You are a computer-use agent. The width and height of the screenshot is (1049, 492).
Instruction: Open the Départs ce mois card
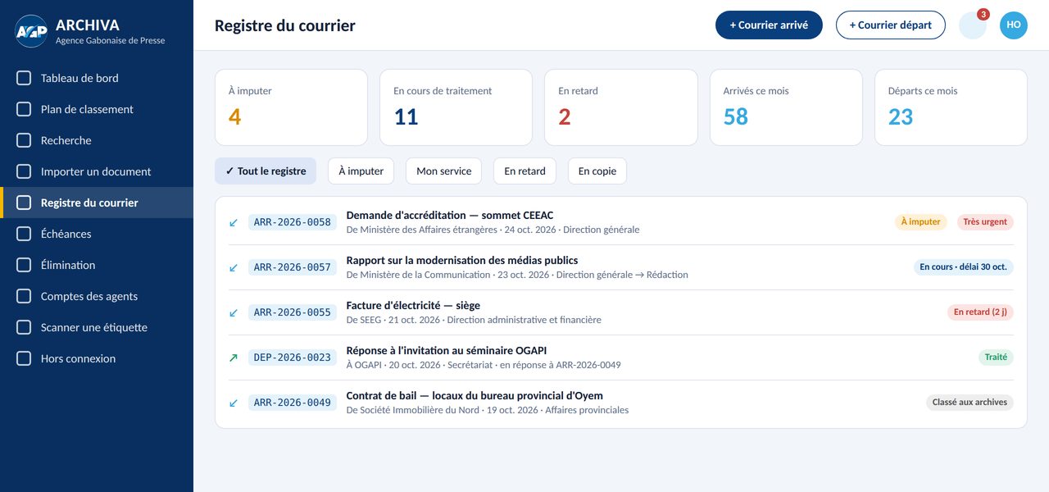pos(951,107)
